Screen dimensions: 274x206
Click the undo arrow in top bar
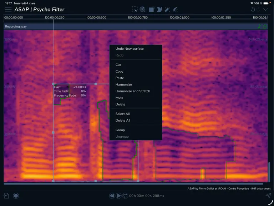pyautogui.click(x=253, y=9)
